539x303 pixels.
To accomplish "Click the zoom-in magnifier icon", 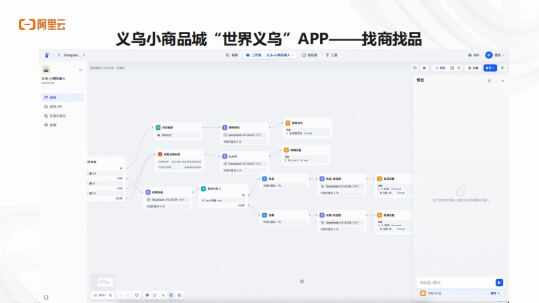I will tap(110, 295).
